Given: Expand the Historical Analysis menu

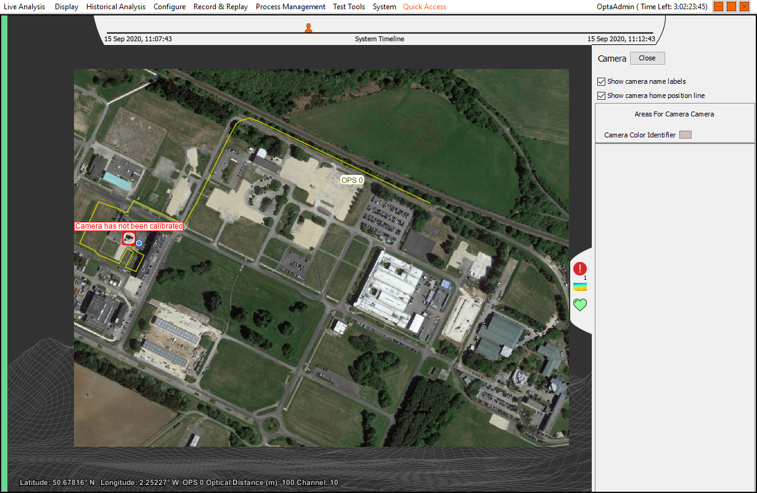Looking at the screenshot, I should [116, 7].
